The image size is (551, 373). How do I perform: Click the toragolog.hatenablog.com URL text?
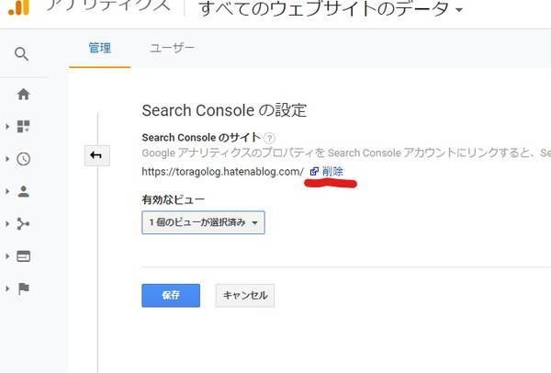tap(222, 172)
